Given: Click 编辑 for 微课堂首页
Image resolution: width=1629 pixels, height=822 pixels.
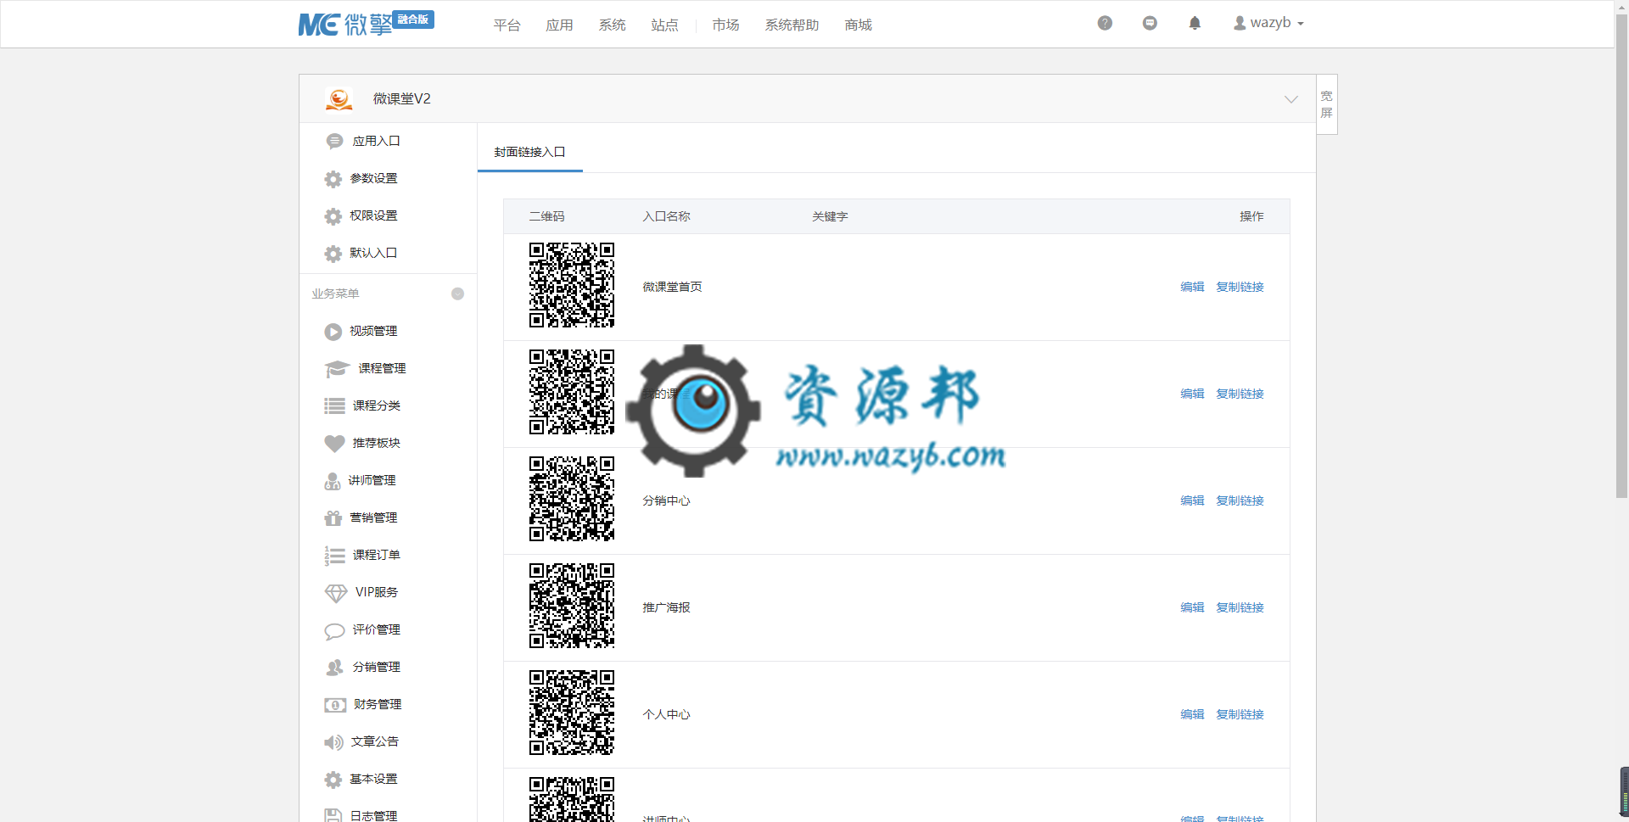Looking at the screenshot, I should [1192, 287].
